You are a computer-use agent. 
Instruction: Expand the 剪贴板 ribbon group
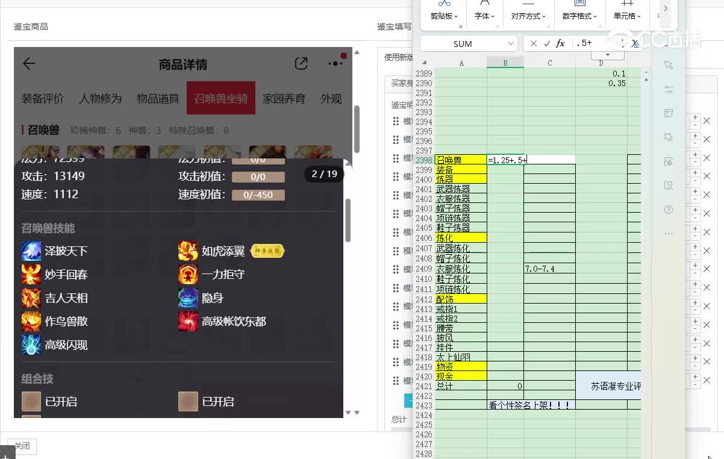tap(445, 16)
